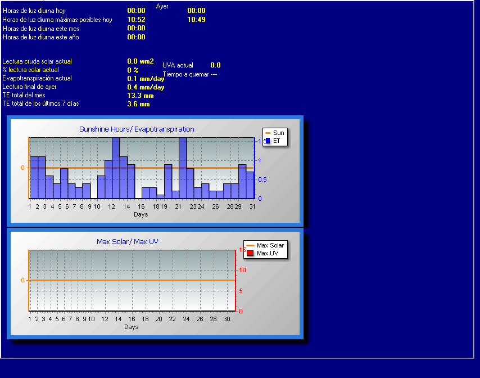This screenshot has width=480, height=378.
Task: Select the Max Solar/Max UV chart title
Action: click(127, 242)
